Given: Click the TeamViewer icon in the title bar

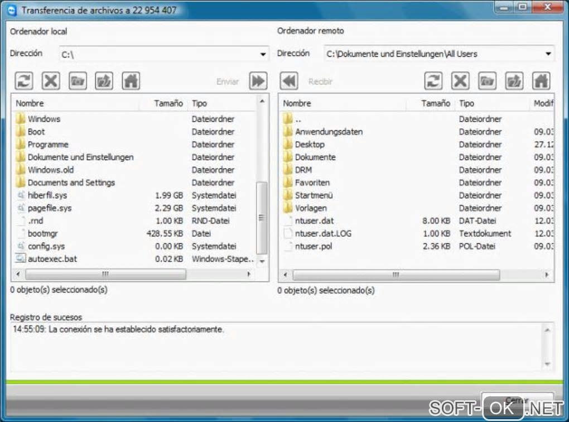Looking at the screenshot, I should tap(12, 10).
